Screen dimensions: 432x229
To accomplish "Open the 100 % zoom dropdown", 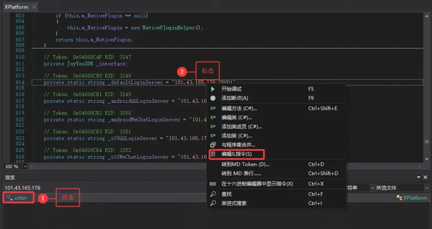I will pyautogui.click(x=25, y=167).
